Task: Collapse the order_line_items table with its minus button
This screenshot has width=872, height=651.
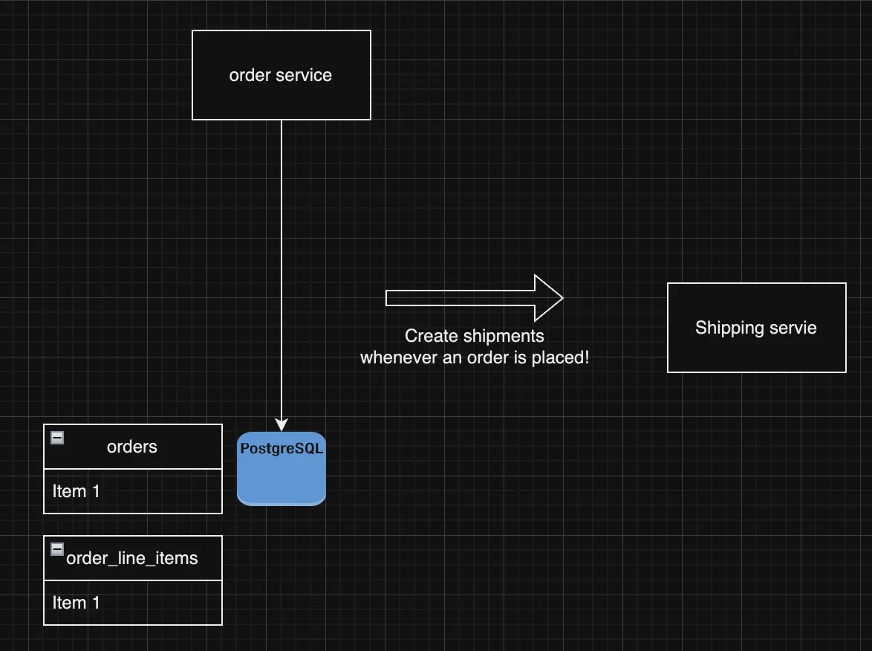Action: pyautogui.click(x=56, y=549)
